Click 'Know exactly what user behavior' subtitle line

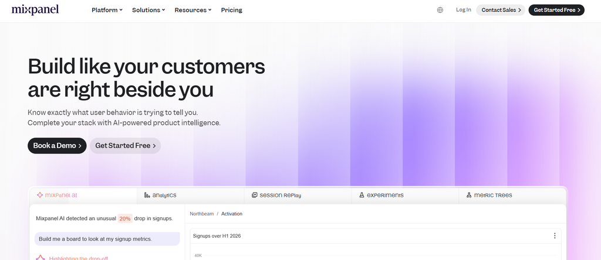(x=113, y=113)
